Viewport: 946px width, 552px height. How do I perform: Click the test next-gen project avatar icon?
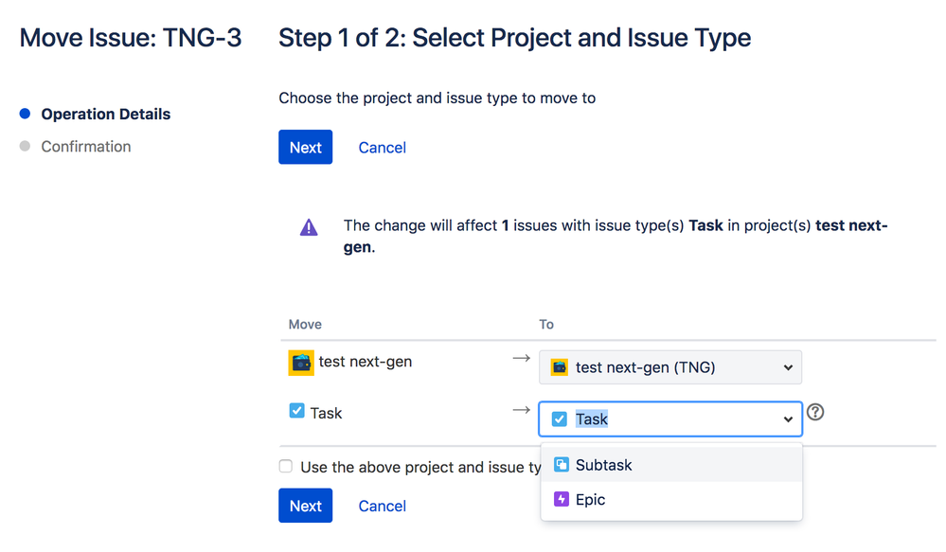click(x=300, y=362)
